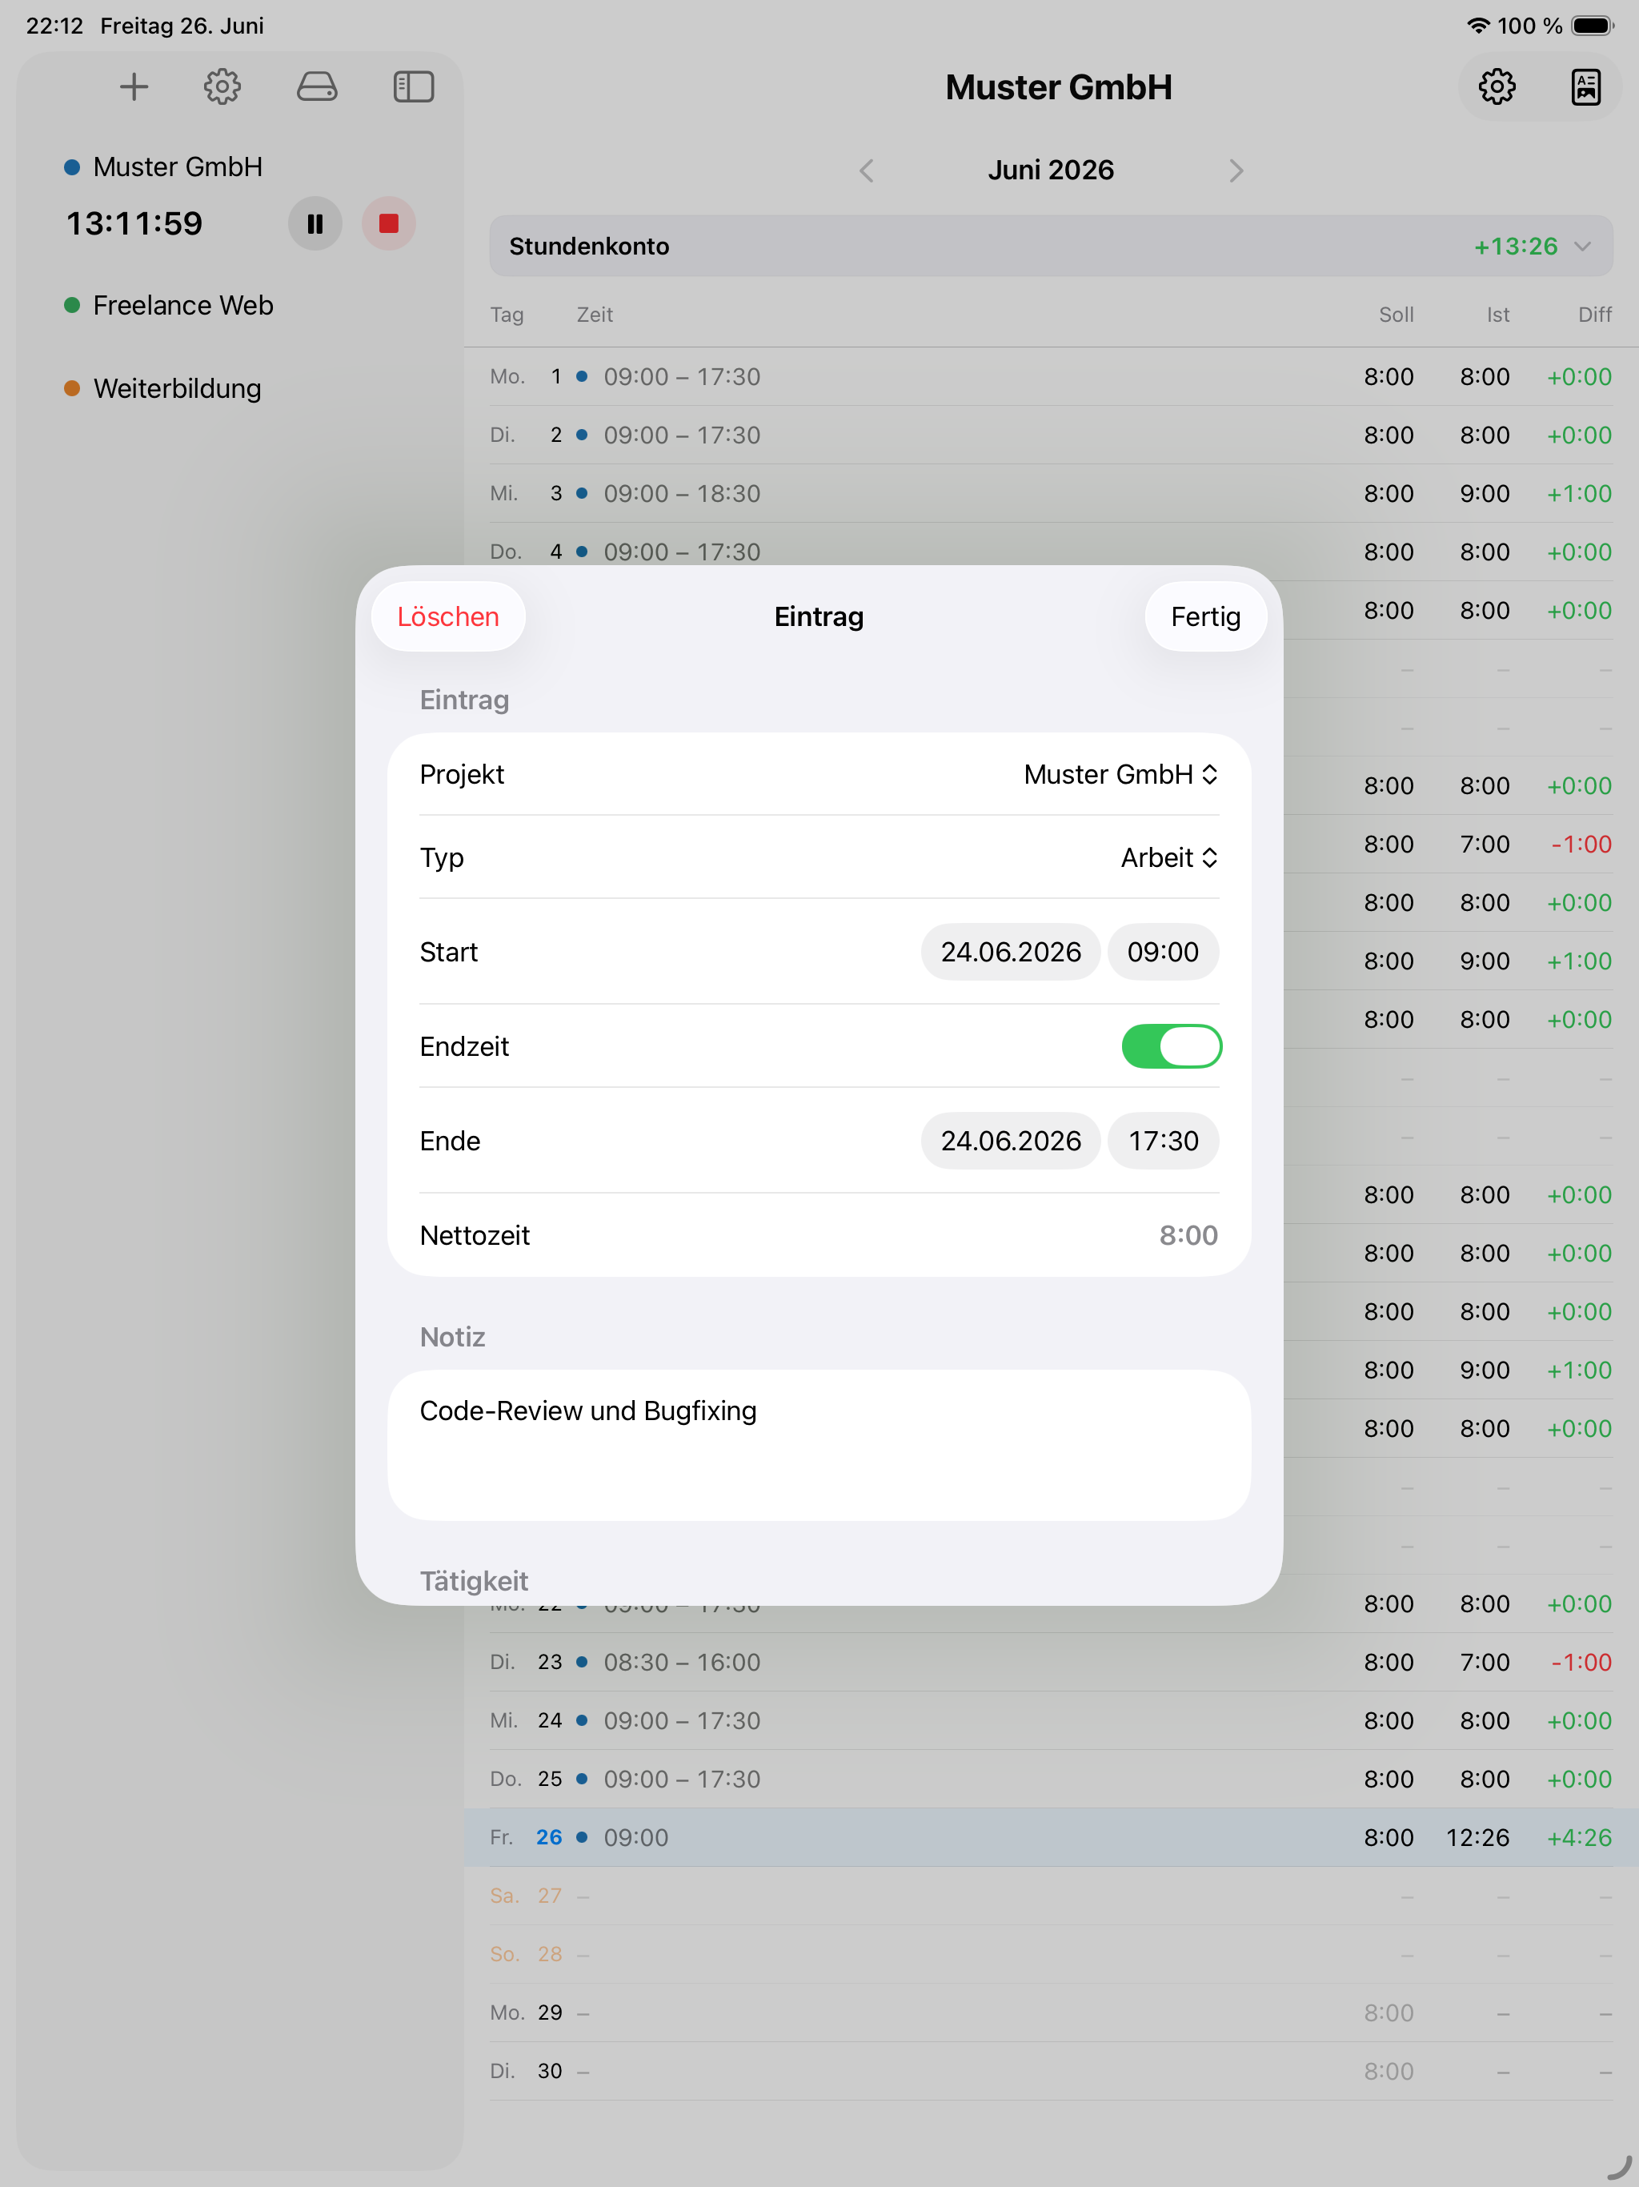The width and height of the screenshot is (1639, 2187).
Task: Toggle the sidebar panel icon
Action: [x=413, y=87]
